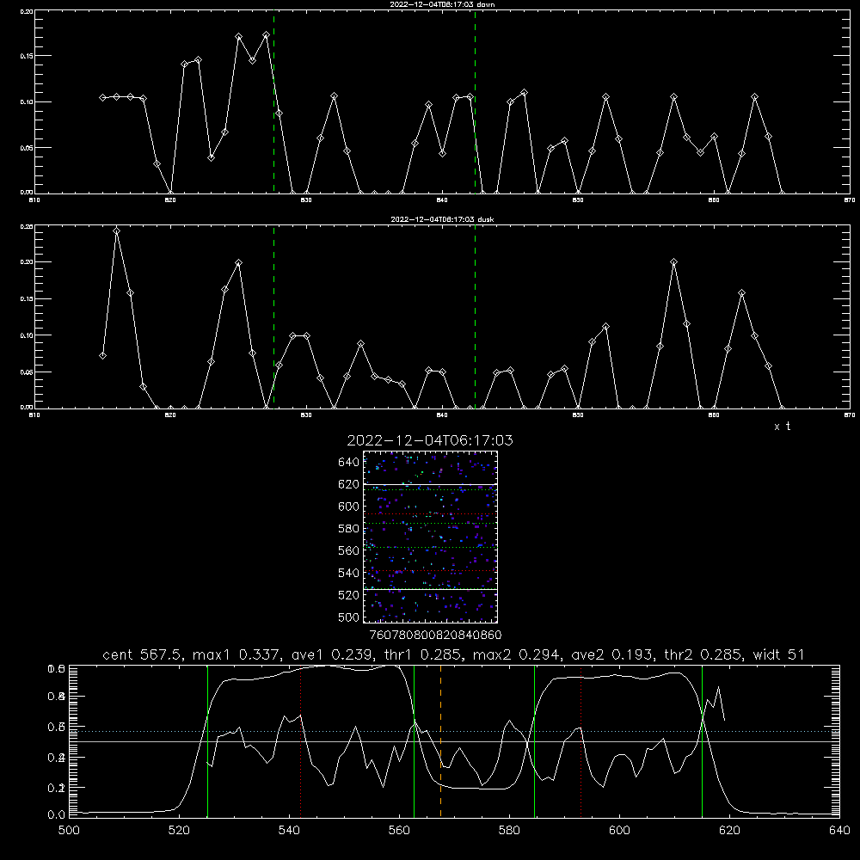
Task: Click dawn plot's right green dashed line near 842
Action: 475,102
